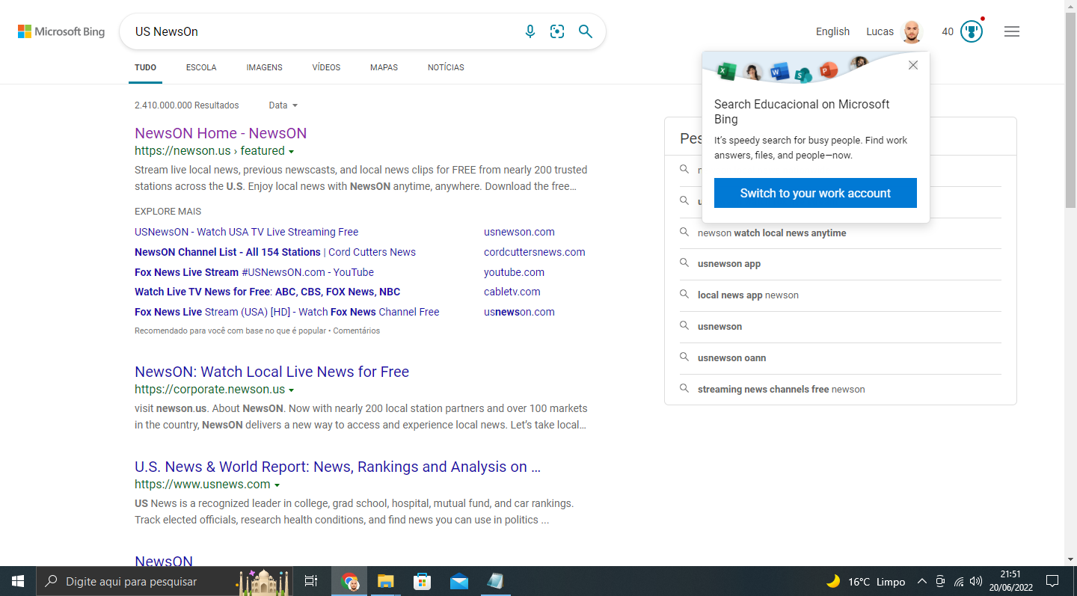Open 'NewsON Home - NewsON' result
Viewport: 1077px width, 596px height.
(x=221, y=133)
